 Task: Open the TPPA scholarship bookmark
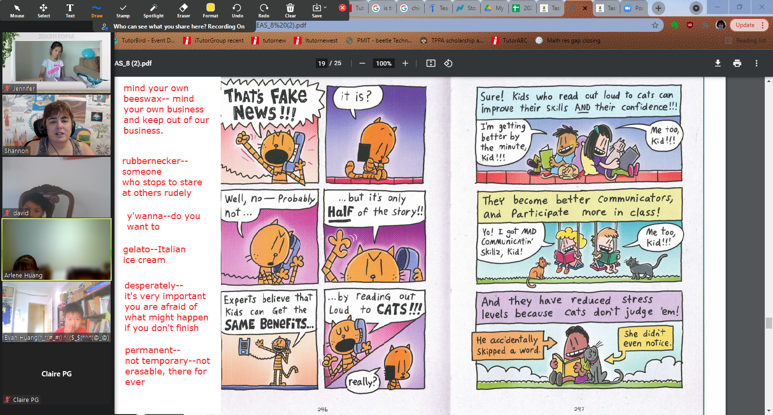pos(452,41)
